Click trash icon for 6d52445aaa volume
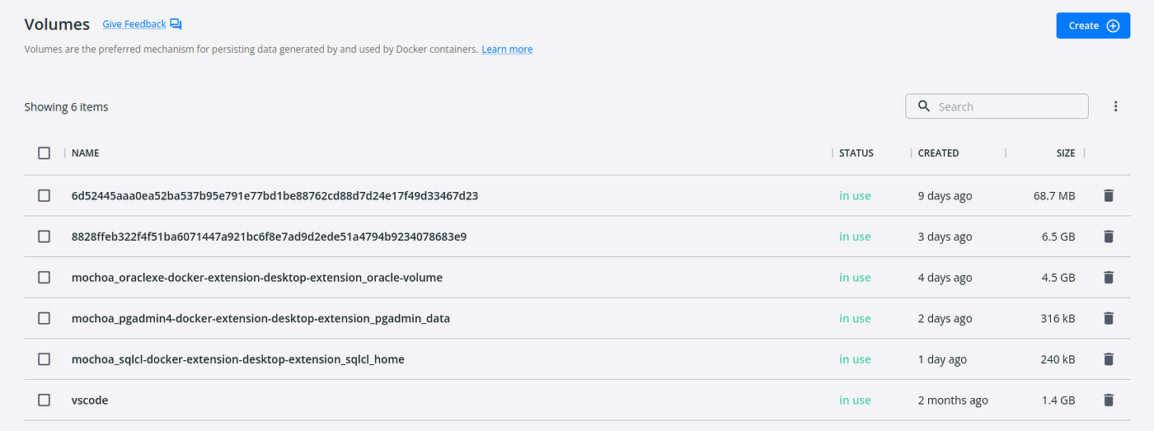 point(1108,196)
